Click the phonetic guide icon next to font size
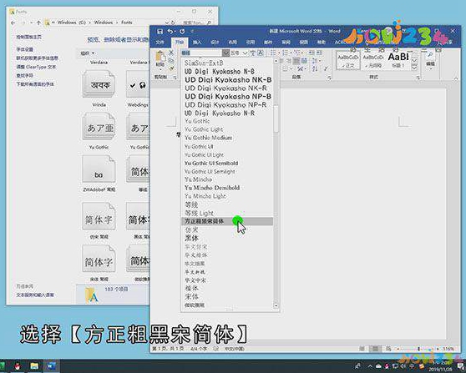Screen dimensions: 466x373 click(252, 53)
